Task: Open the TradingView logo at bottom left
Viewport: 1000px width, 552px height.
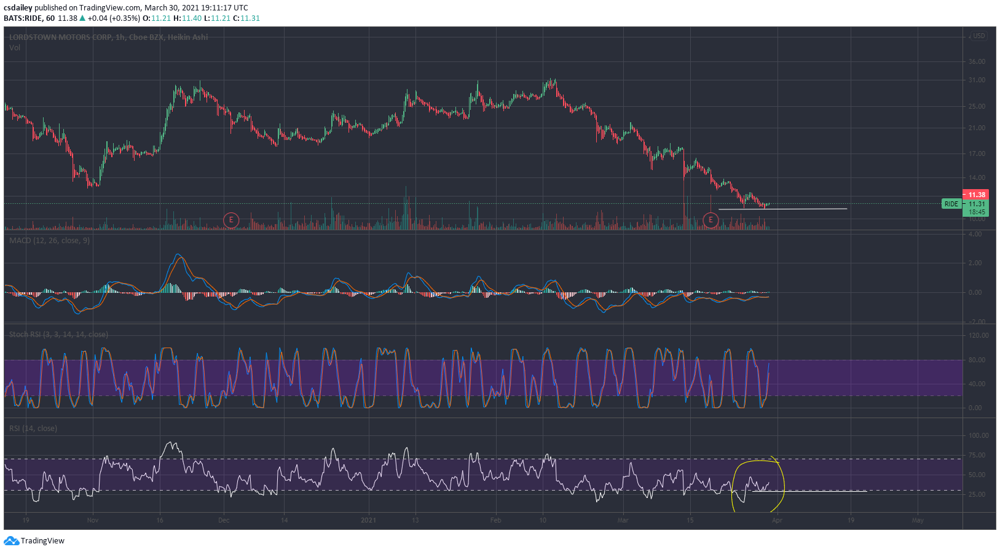Action: coord(34,541)
